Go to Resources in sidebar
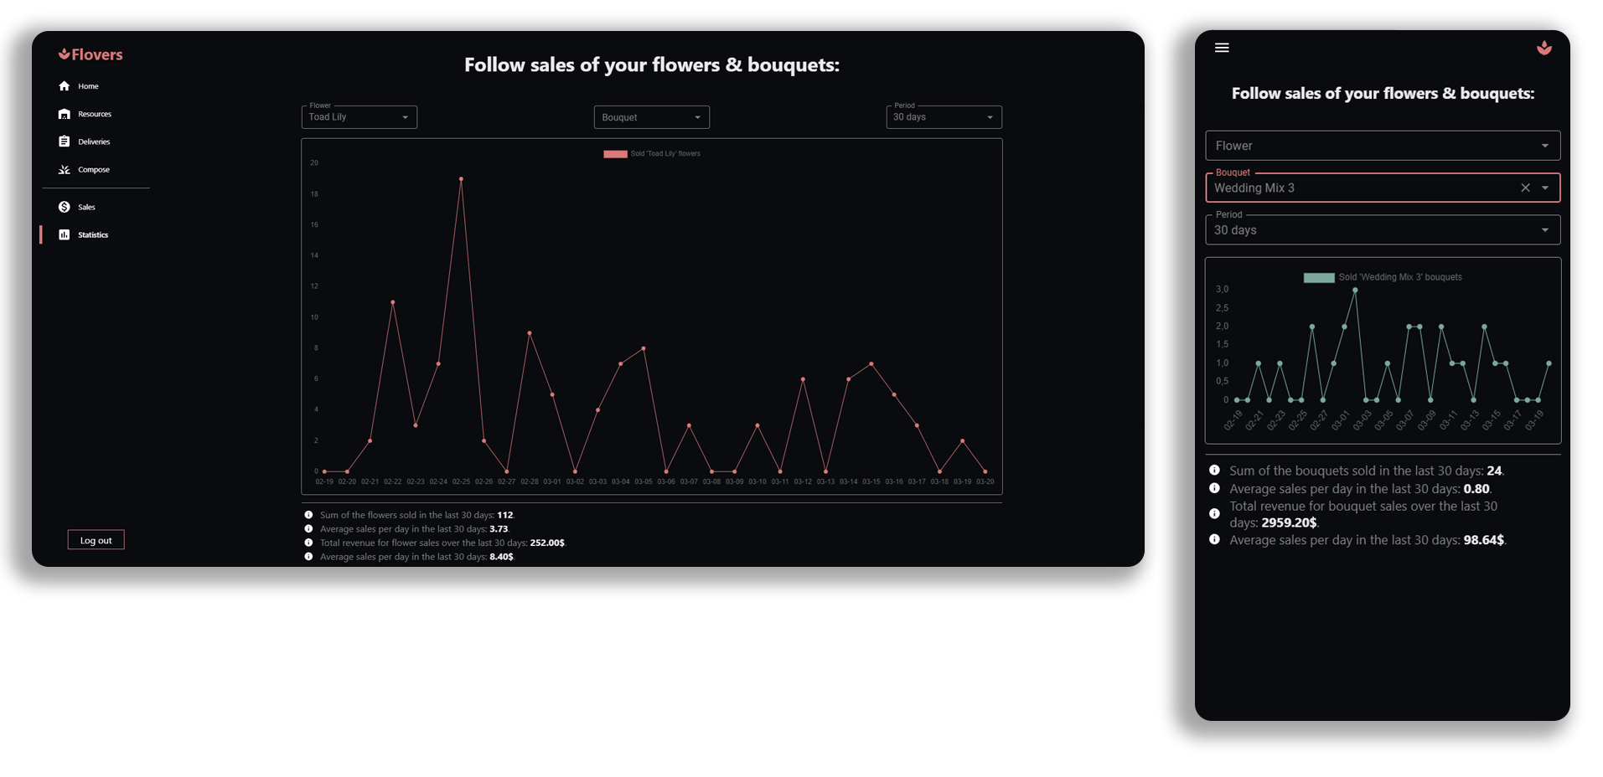This screenshot has width=1603, height=777. [x=95, y=114]
